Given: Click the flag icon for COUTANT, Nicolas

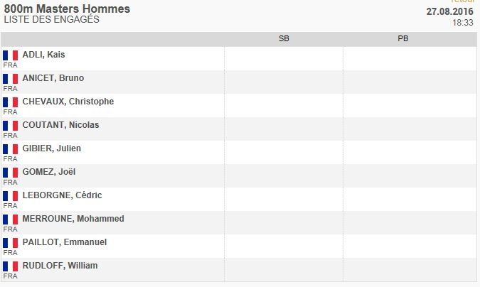Looking at the screenshot, I should [11, 126].
